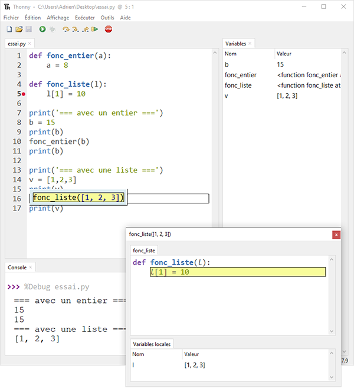Close the Variables panel tab
Viewport: 354px width, 392px height.
pyautogui.click(x=250, y=44)
